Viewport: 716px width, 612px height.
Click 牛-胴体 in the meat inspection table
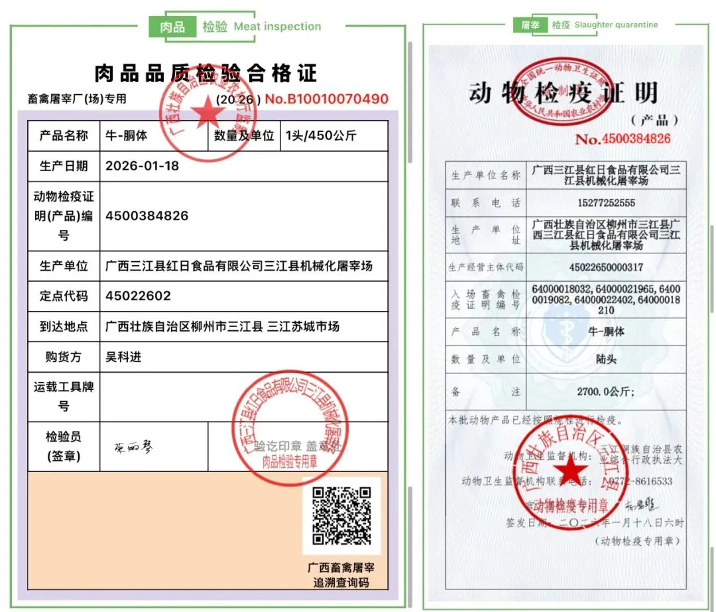[x=127, y=136]
